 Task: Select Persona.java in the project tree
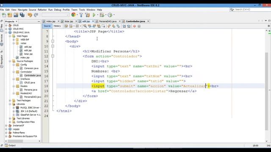click(x=30, y=90)
